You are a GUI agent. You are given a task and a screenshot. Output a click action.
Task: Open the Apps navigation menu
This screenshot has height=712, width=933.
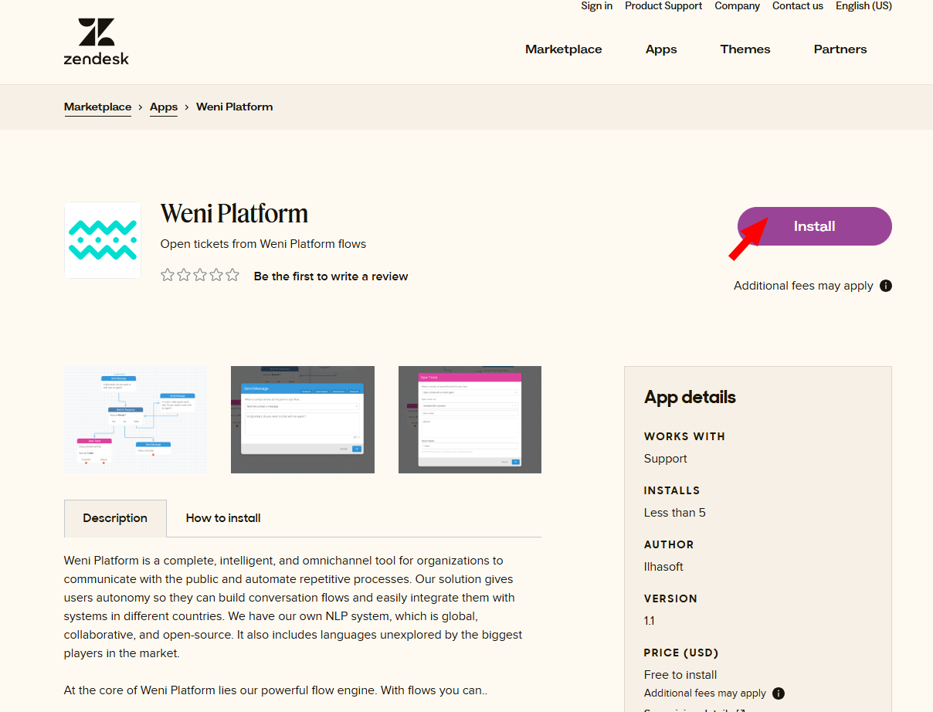pyautogui.click(x=661, y=49)
